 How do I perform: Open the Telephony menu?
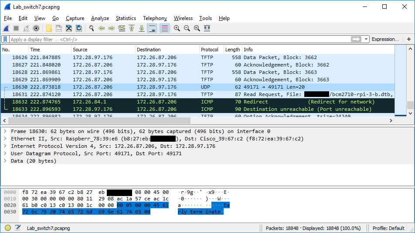point(155,18)
